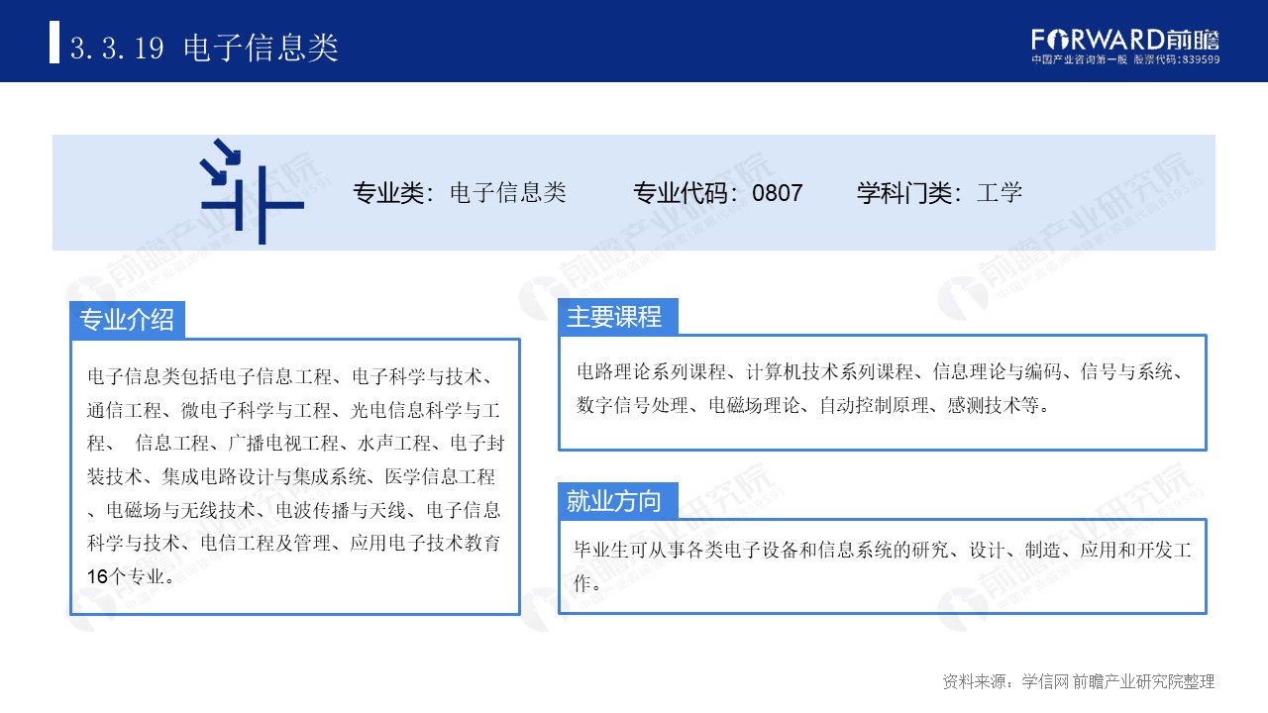Click the white bar icon beside the slide title
Viewport: 1268px width, 713px height.
[x=53, y=45]
